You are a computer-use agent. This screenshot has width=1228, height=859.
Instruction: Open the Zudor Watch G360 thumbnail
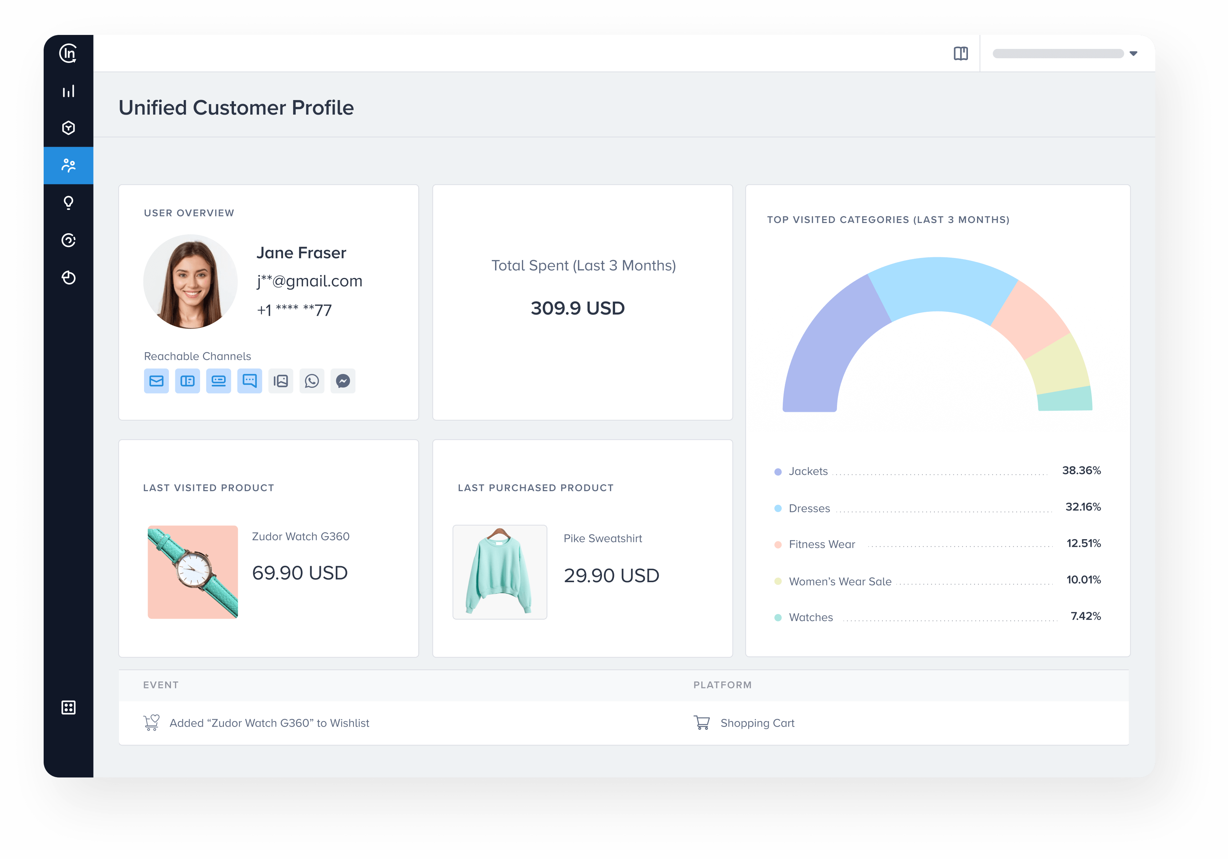tap(192, 572)
